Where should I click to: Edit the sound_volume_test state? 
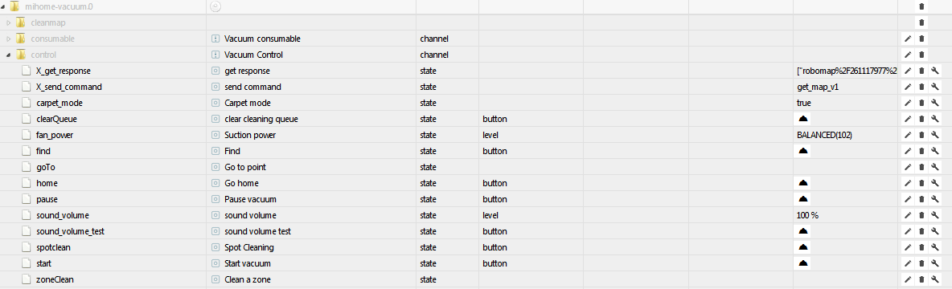tap(908, 231)
